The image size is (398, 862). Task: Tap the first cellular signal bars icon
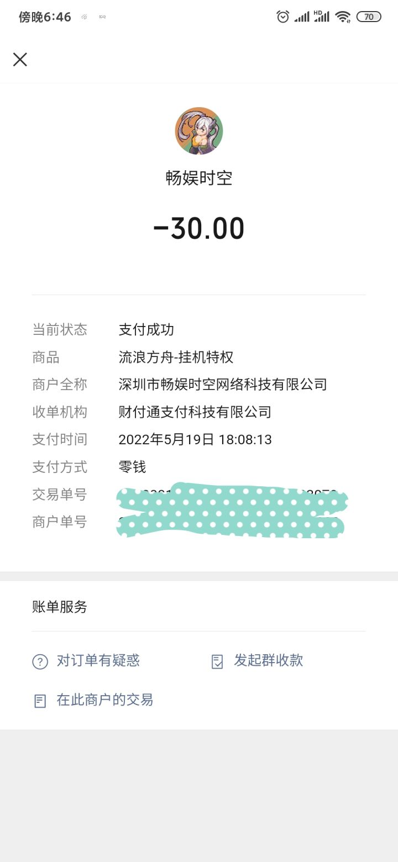(302, 17)
